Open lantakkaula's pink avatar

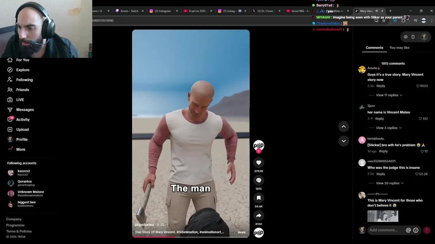362,140
